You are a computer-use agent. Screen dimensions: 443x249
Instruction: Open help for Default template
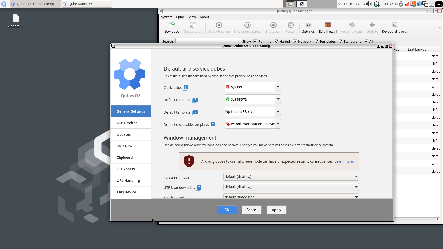coord(195,112)
